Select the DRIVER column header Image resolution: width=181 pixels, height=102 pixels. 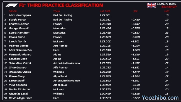click(x=13, y=11)
